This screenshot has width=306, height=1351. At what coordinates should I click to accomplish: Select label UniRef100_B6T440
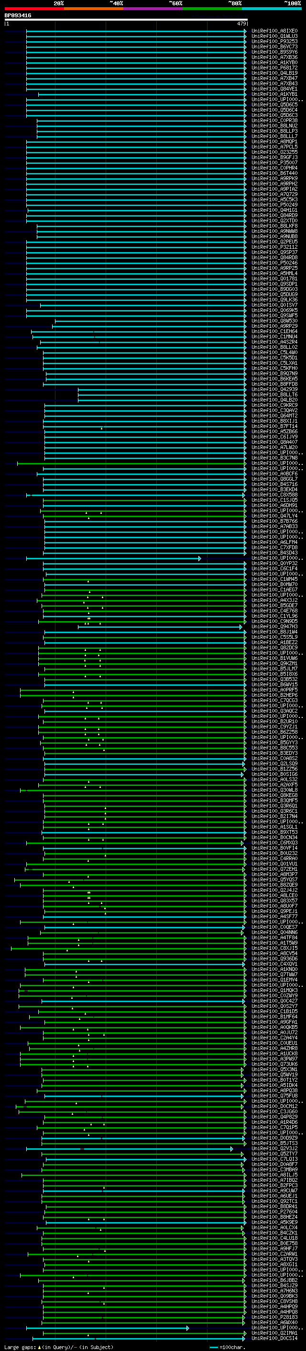(x=274, y=173)
